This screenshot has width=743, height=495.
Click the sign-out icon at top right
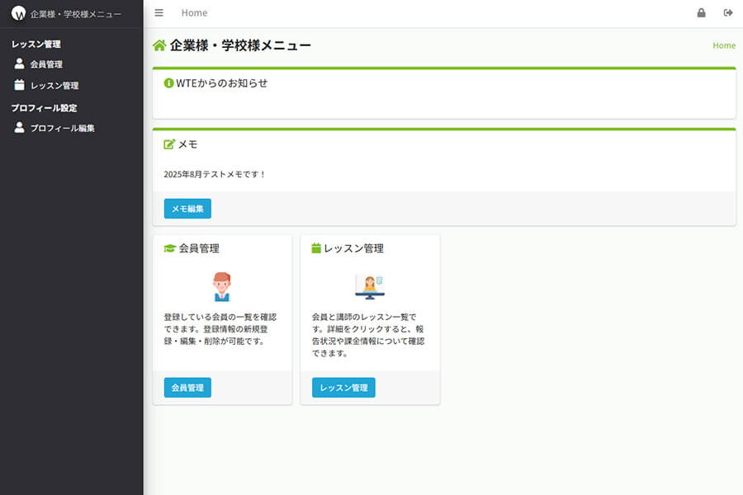pyautogui.click(x=728, y=12)
